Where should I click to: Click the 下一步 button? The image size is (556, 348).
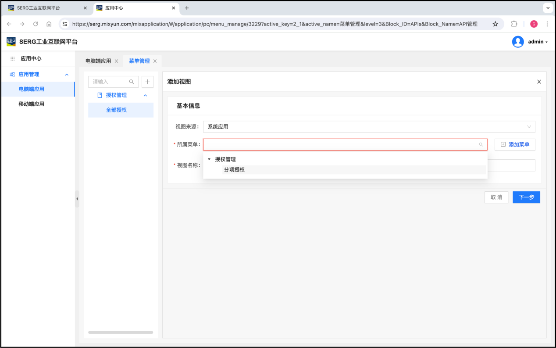[526, 197]
